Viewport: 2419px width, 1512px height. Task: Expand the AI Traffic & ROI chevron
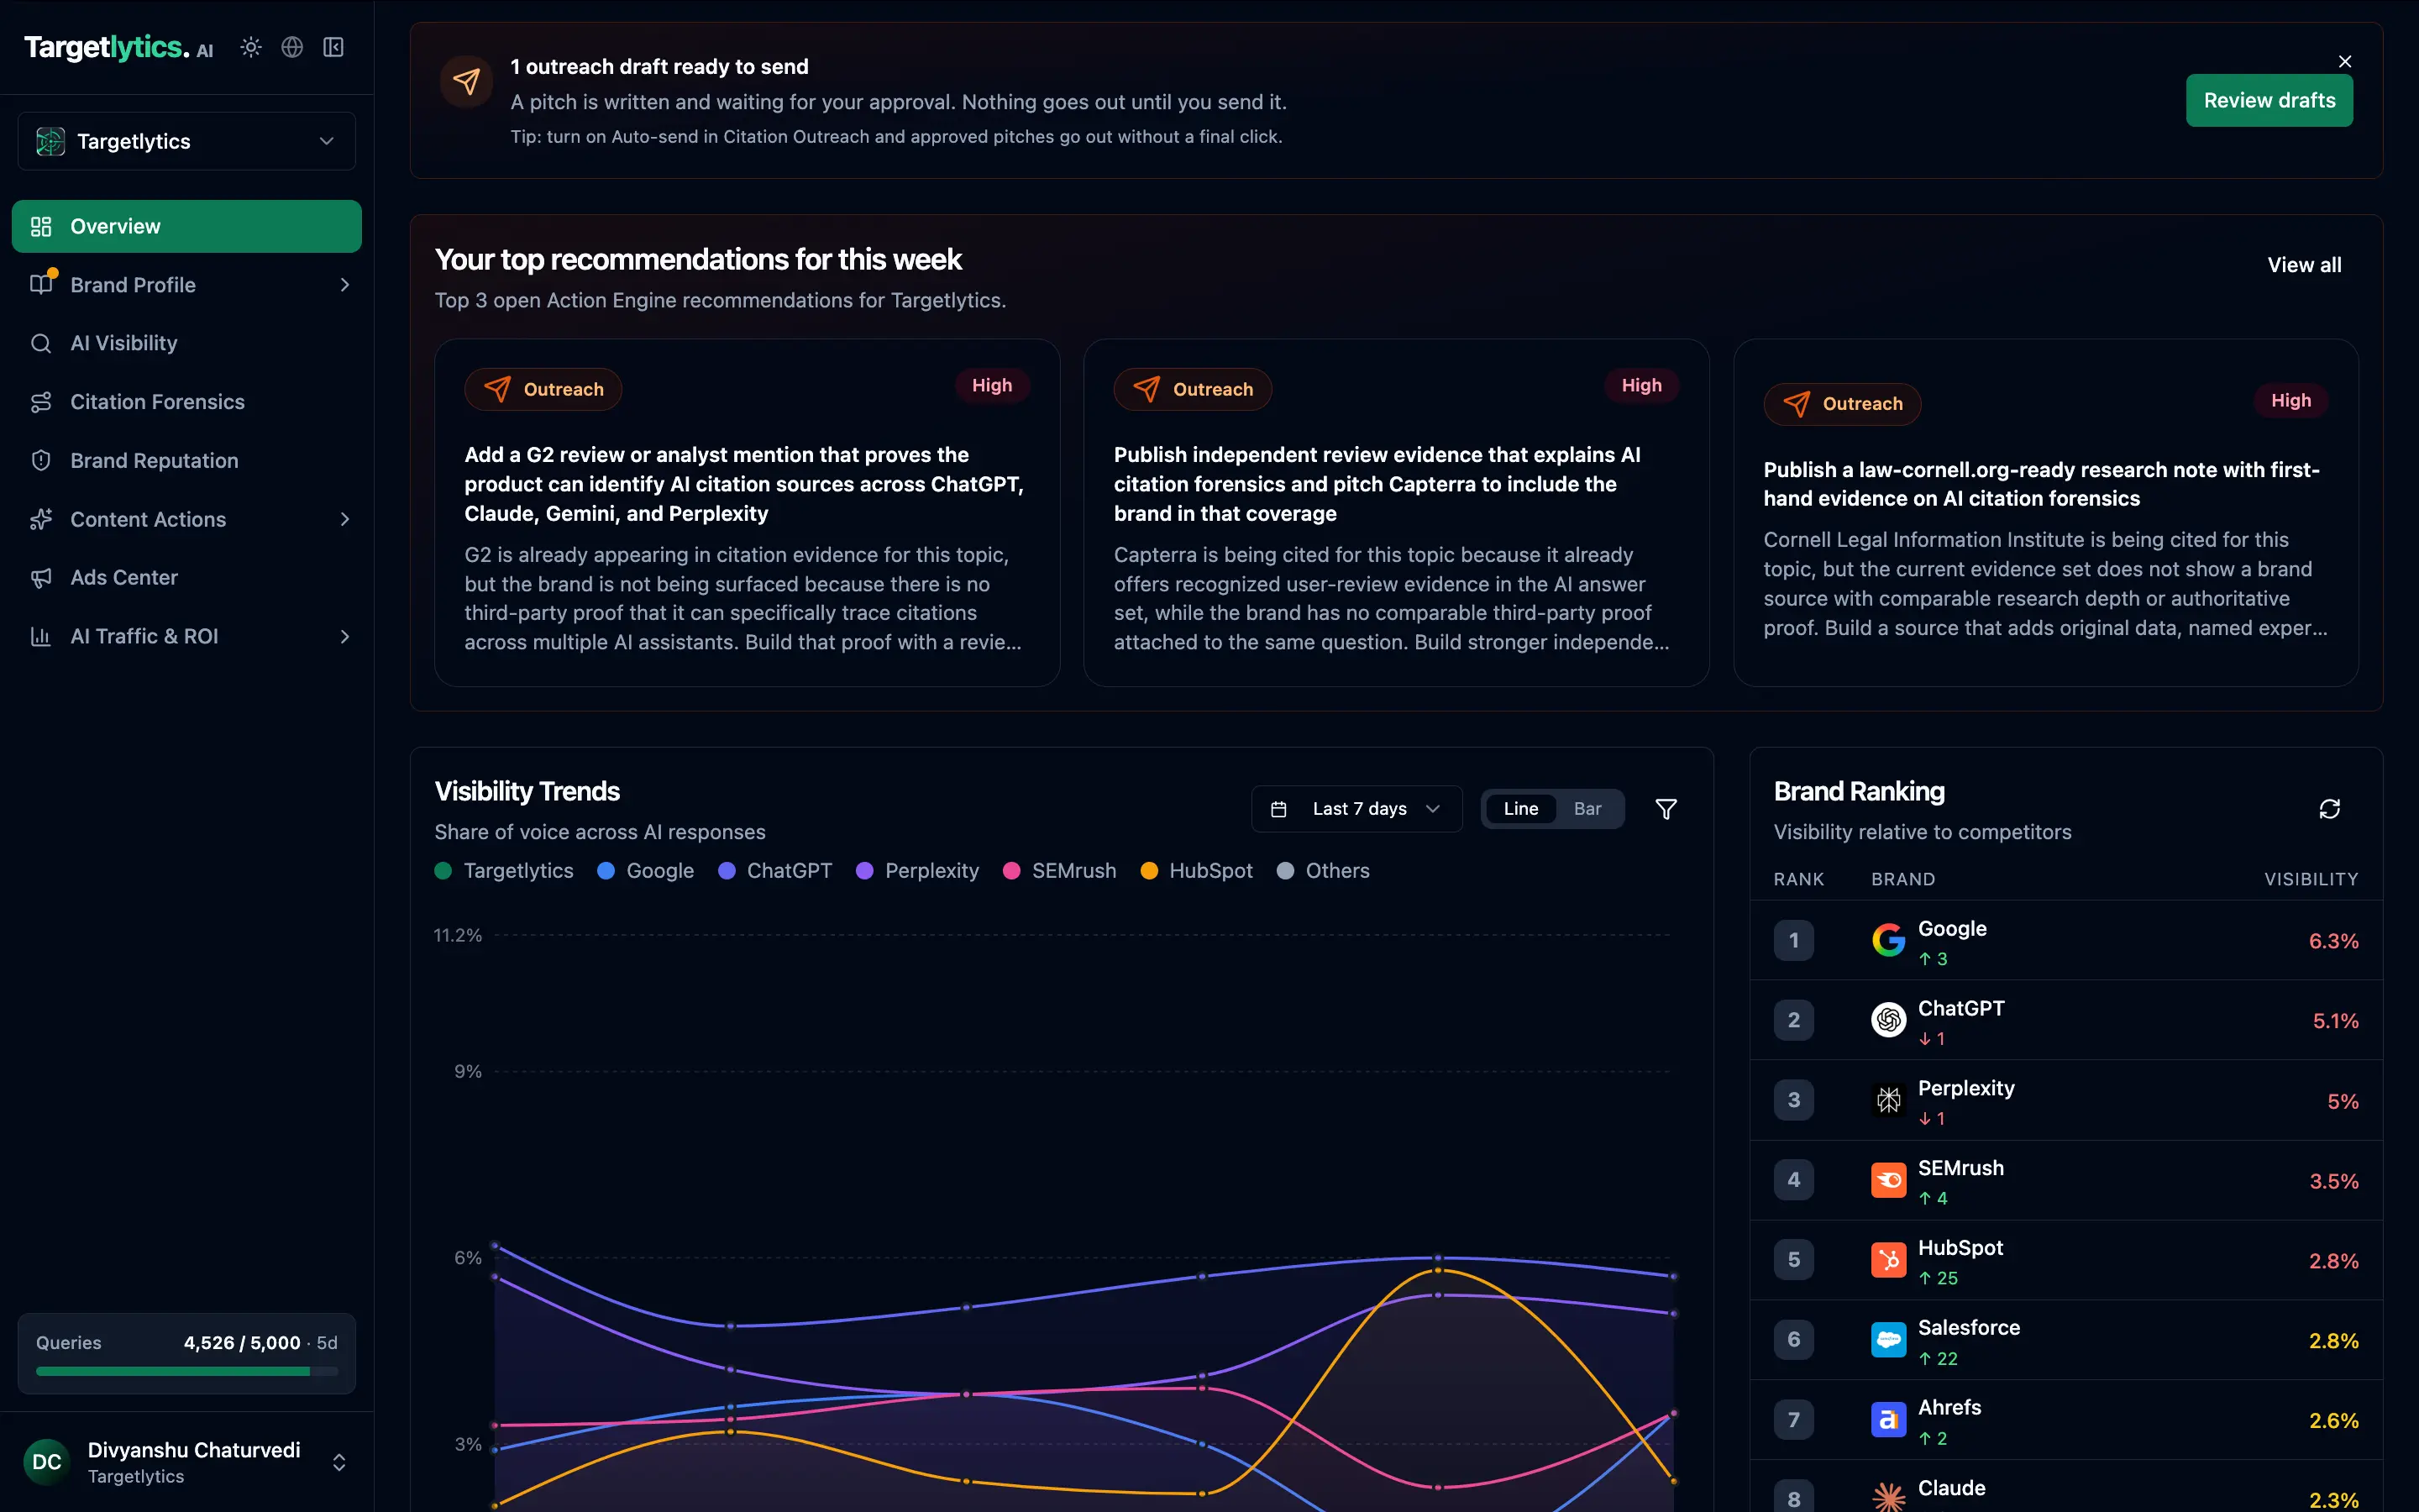(345, 636)
